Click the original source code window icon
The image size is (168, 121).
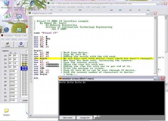point(30,13)
